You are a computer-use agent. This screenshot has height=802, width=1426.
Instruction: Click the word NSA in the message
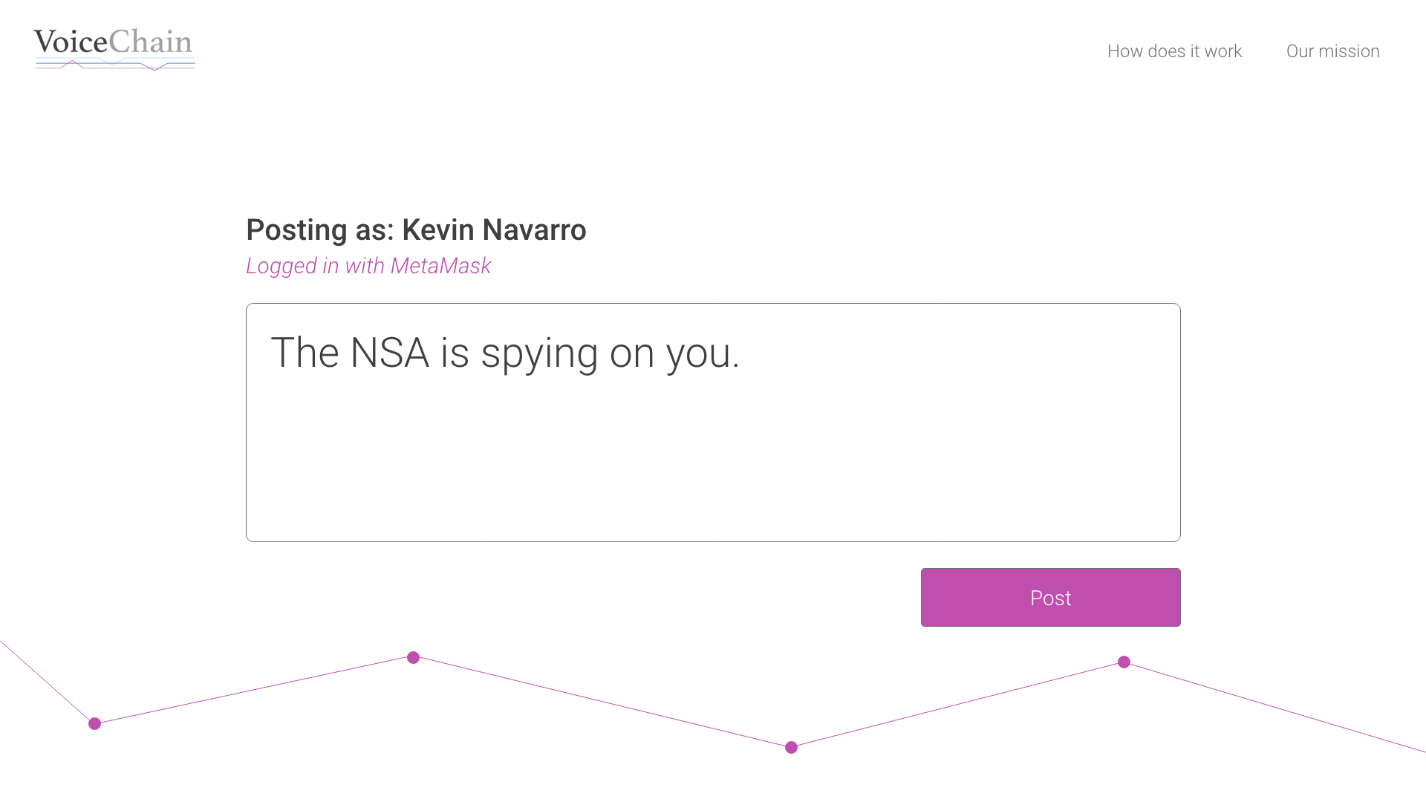coord(389,353)
